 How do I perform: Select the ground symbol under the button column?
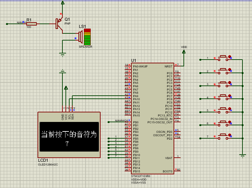tap(242, 156)
